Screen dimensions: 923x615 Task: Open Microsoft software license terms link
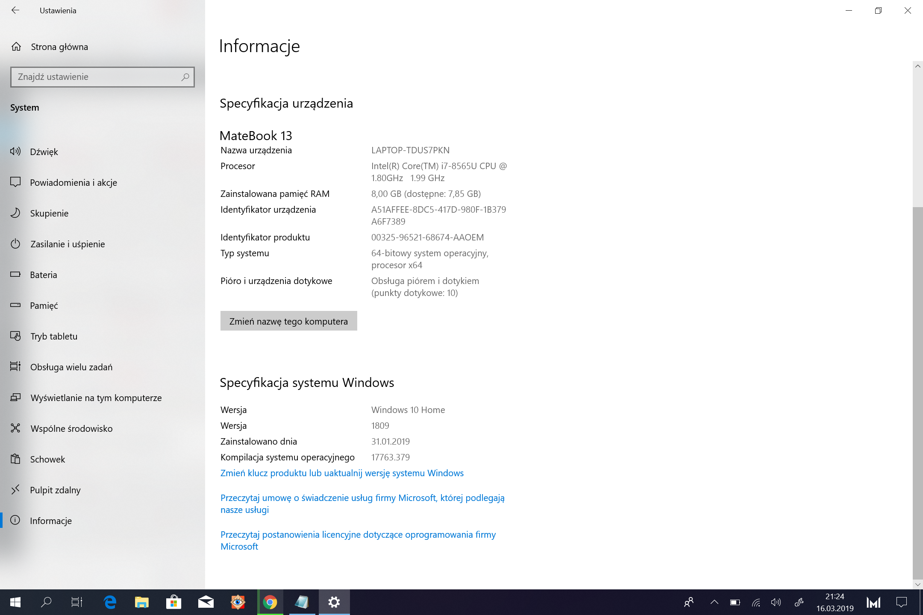click(358, 540)
